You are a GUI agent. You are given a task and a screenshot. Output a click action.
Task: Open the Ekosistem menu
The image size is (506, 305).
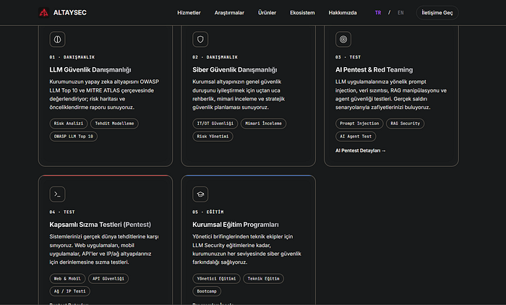302,12
